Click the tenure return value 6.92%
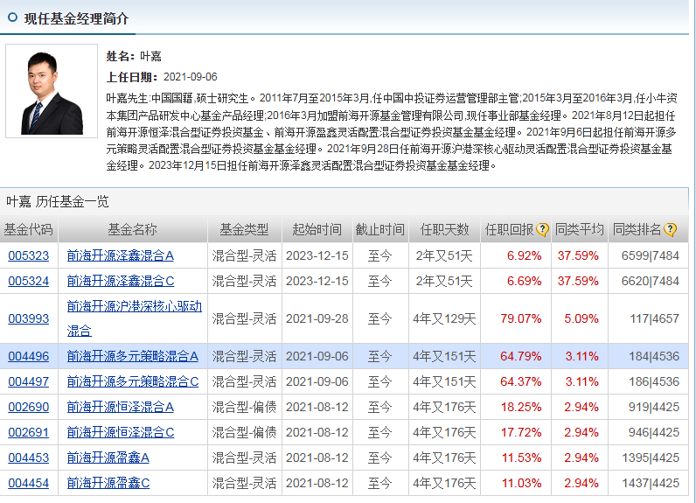 click(525, 255)
